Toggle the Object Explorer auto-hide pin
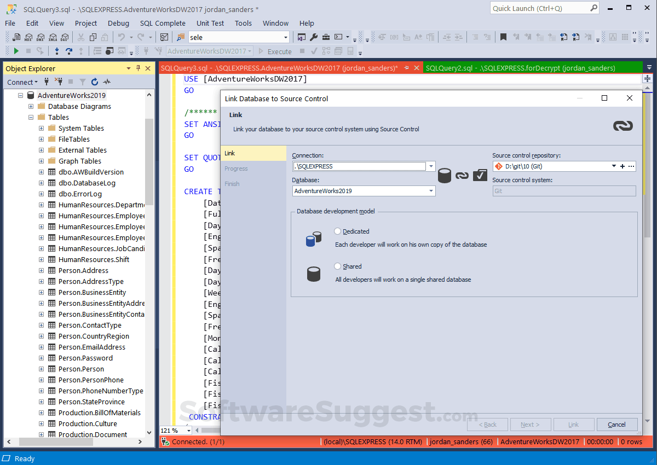The image size is (657, 465). [x=139, y=68]
